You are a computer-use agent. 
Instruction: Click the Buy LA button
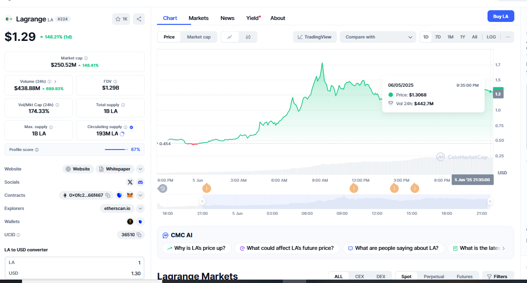(x=501, y=17)
